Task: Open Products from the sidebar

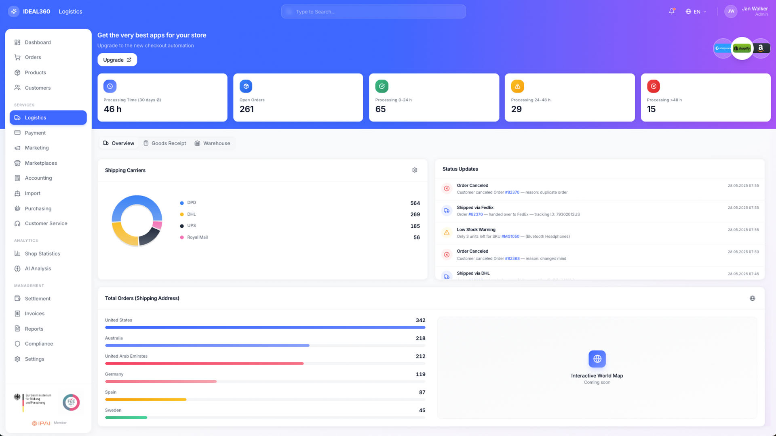Action: pos(48,73)
